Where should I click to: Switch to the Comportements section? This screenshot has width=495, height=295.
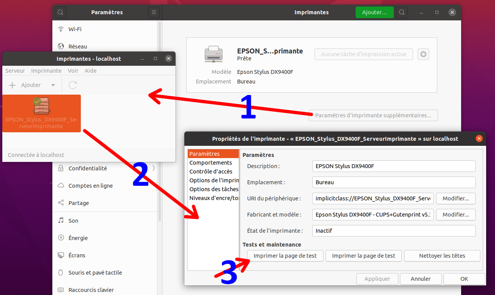pyautogui.click(x=214, y=163)
